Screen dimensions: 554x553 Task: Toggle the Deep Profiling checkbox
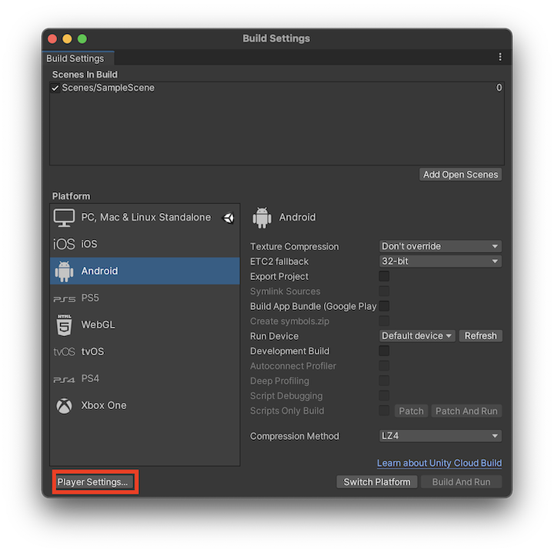pyautogui.click(x=384, y=381)
